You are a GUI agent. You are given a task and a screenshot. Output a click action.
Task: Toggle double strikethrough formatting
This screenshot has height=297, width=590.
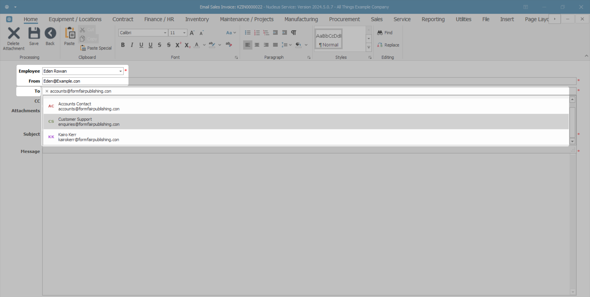[x=169, y=45]
